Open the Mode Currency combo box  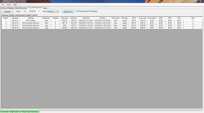point(53,12)
